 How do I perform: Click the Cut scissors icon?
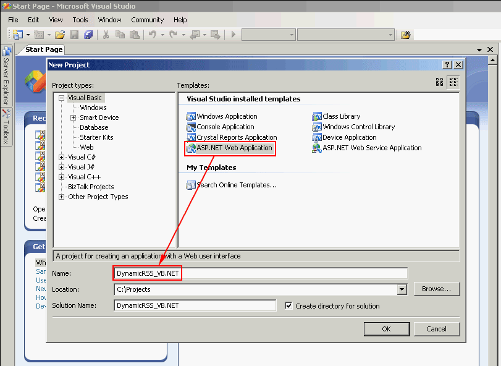[106, 35]
